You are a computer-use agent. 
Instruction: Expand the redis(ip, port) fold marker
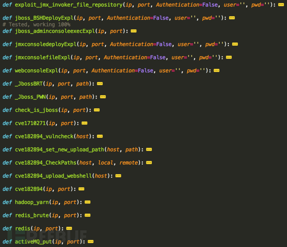[x=69, y=229]
